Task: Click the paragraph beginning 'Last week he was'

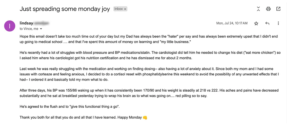Action: point(149,74)
